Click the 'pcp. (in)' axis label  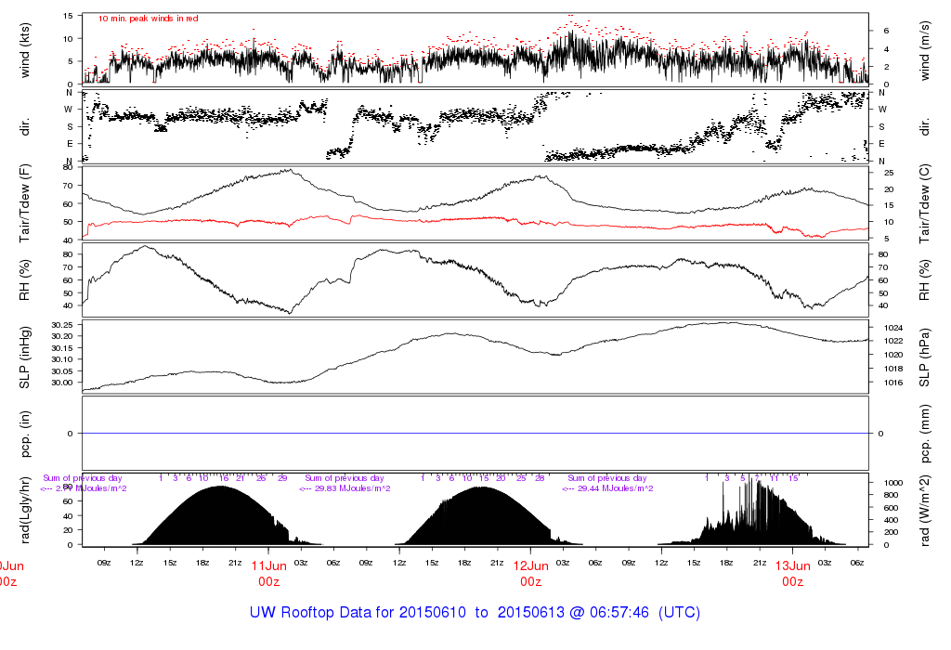(x=25, y=433)
